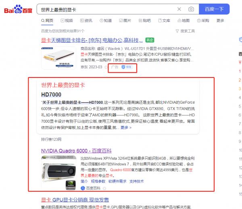
Task: Open 显卡天梯图显卡排名 京东 ad link
Action: point(92,40)
